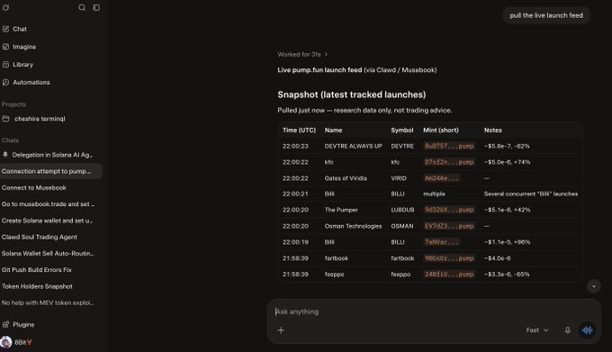Viewport: 612px width, 352px height.
Task: Start voice mode with waveform button
Action: [587, 330]
